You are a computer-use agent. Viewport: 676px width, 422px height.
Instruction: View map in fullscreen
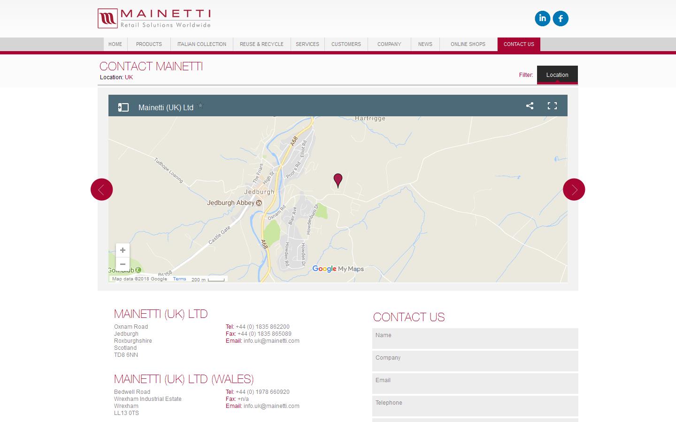552,105
